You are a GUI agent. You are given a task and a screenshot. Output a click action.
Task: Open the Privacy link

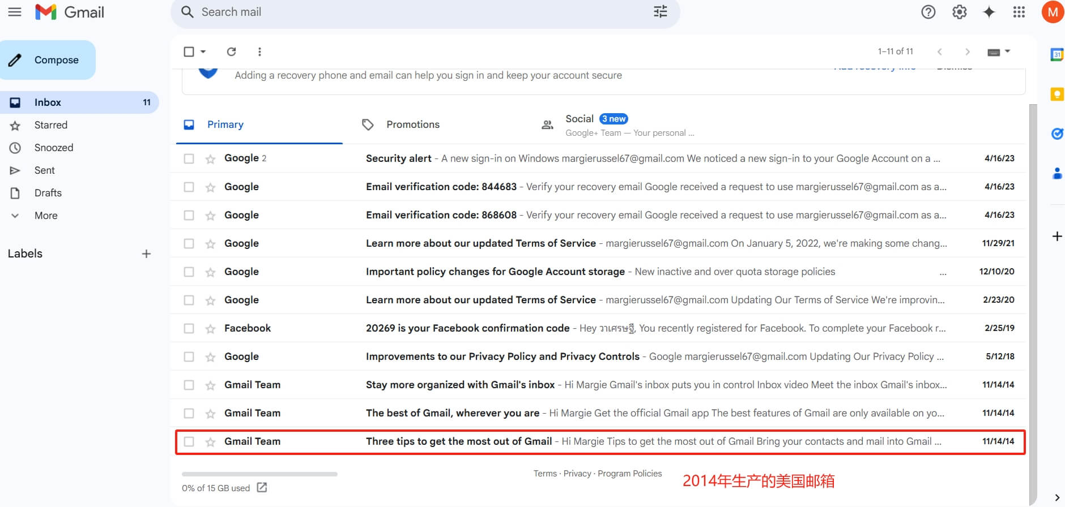pyautogui.click(x=577, y=474)
